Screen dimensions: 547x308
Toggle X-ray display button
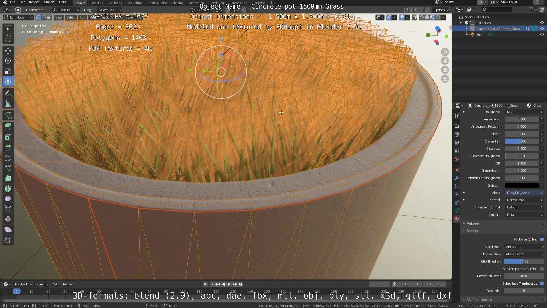click(x=414, y=17)
